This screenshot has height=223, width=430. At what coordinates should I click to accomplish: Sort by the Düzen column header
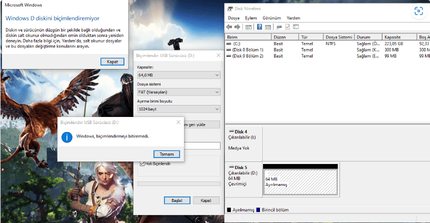click(x=285, y=37)
